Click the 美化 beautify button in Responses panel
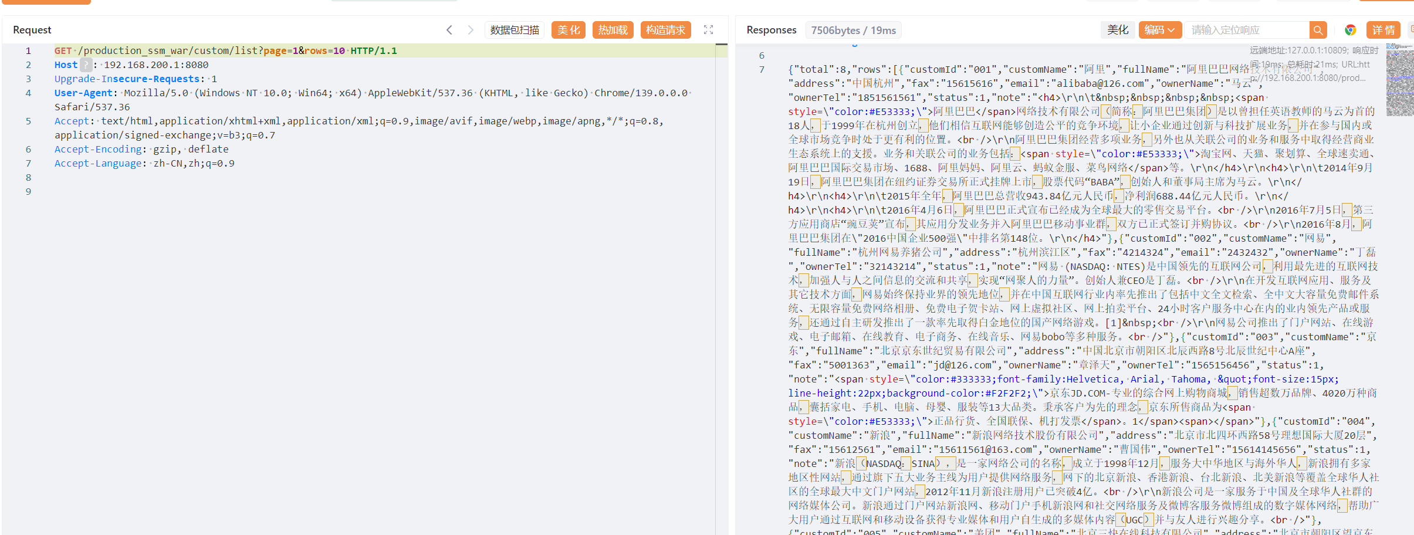 point(1117,30)
